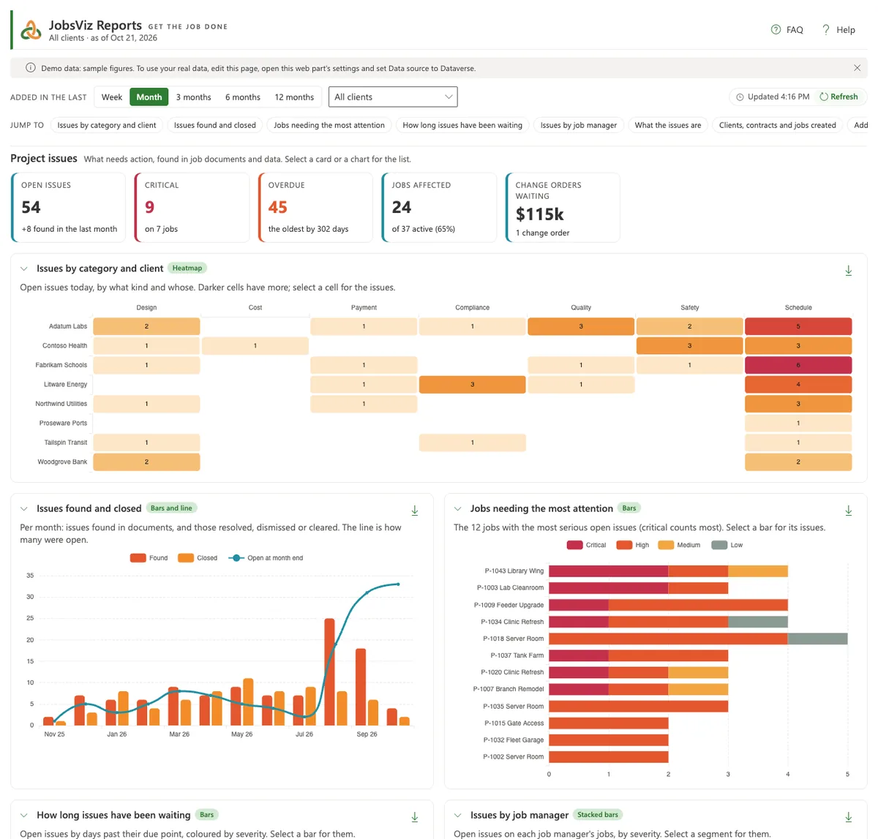Collapse the Issues by job manager section
The width and height of the screenshot is (878, 839).
(458, 815)
